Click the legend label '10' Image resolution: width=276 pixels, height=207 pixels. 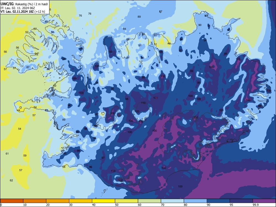[25, 205]
